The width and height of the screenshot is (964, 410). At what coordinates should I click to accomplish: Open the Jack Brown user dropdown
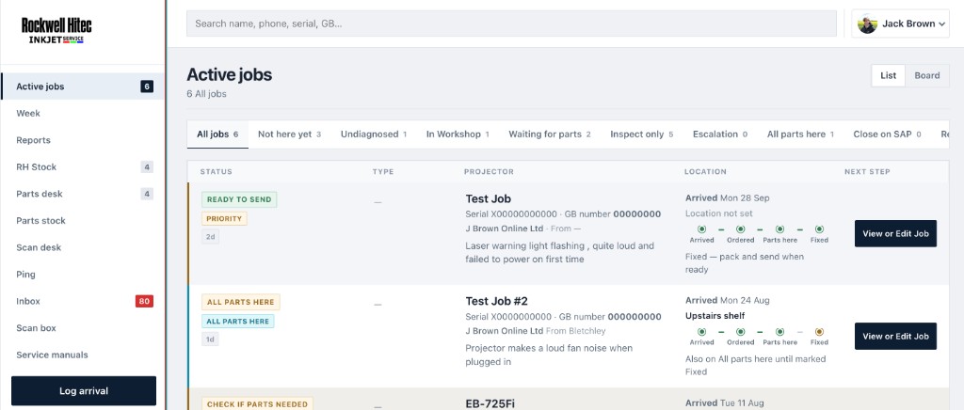click(900, 24)
